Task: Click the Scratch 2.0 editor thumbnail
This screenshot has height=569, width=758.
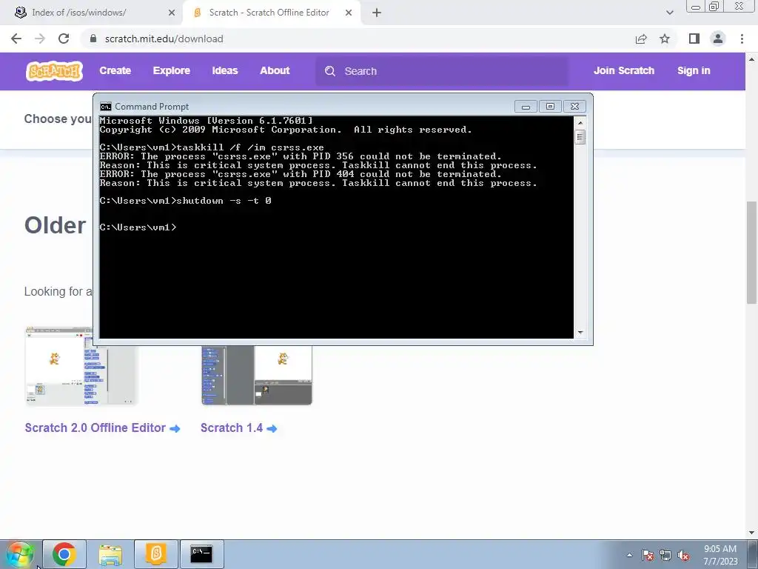Action: pos(81,366)
